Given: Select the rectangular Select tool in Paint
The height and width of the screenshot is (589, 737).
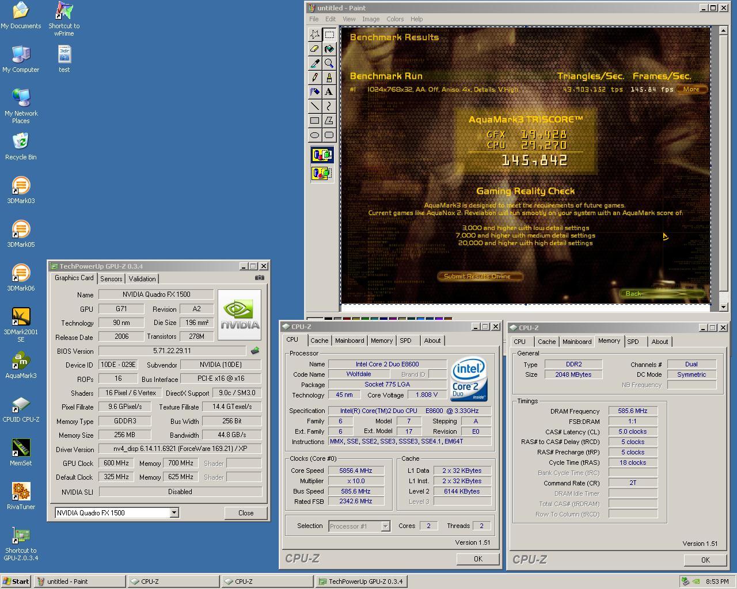Looking at the screenshot, I should 329,35.
